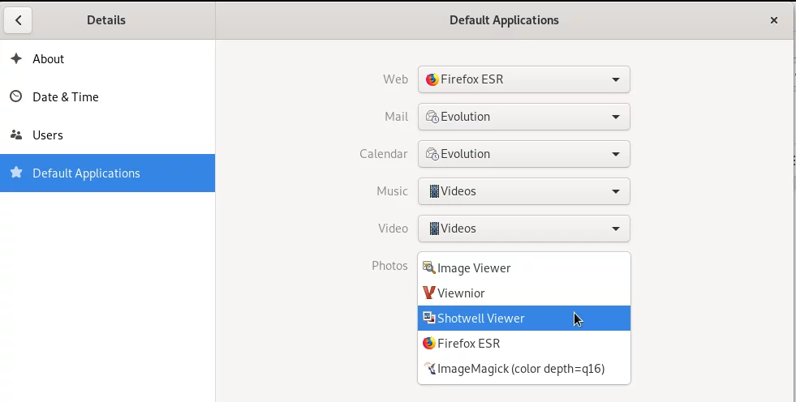This screenshot has width=796, height=402.
Task: Expand the Music dropdown arrow
Action: coord(615,191)
